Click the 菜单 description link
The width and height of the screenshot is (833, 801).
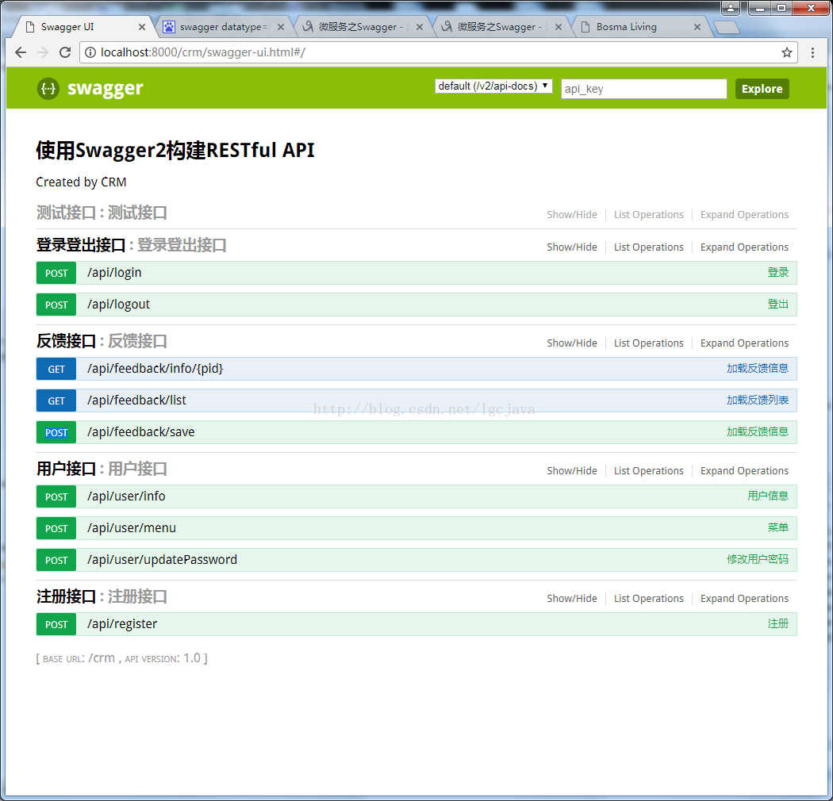click(x=777, y=527)
